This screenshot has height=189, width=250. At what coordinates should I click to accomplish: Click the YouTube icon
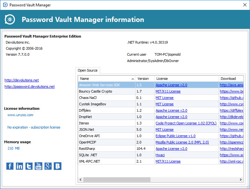pyautogui.click(x=38, y=166)
